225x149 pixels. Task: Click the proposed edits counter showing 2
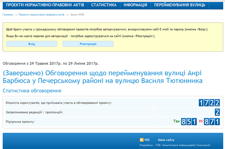[217, 112]
